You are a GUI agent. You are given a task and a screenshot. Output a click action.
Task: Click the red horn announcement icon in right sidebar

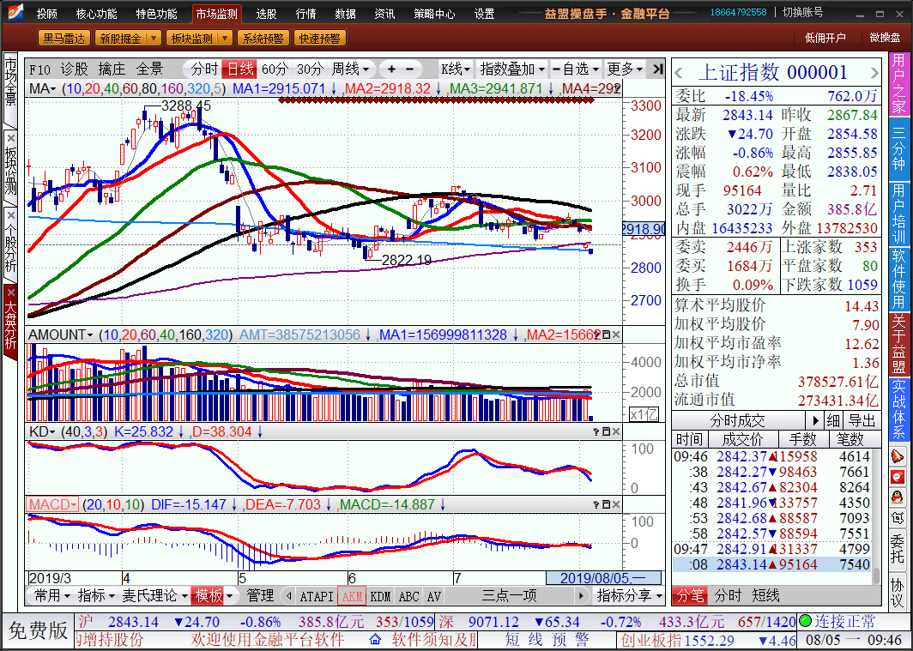tap(898, 455)
